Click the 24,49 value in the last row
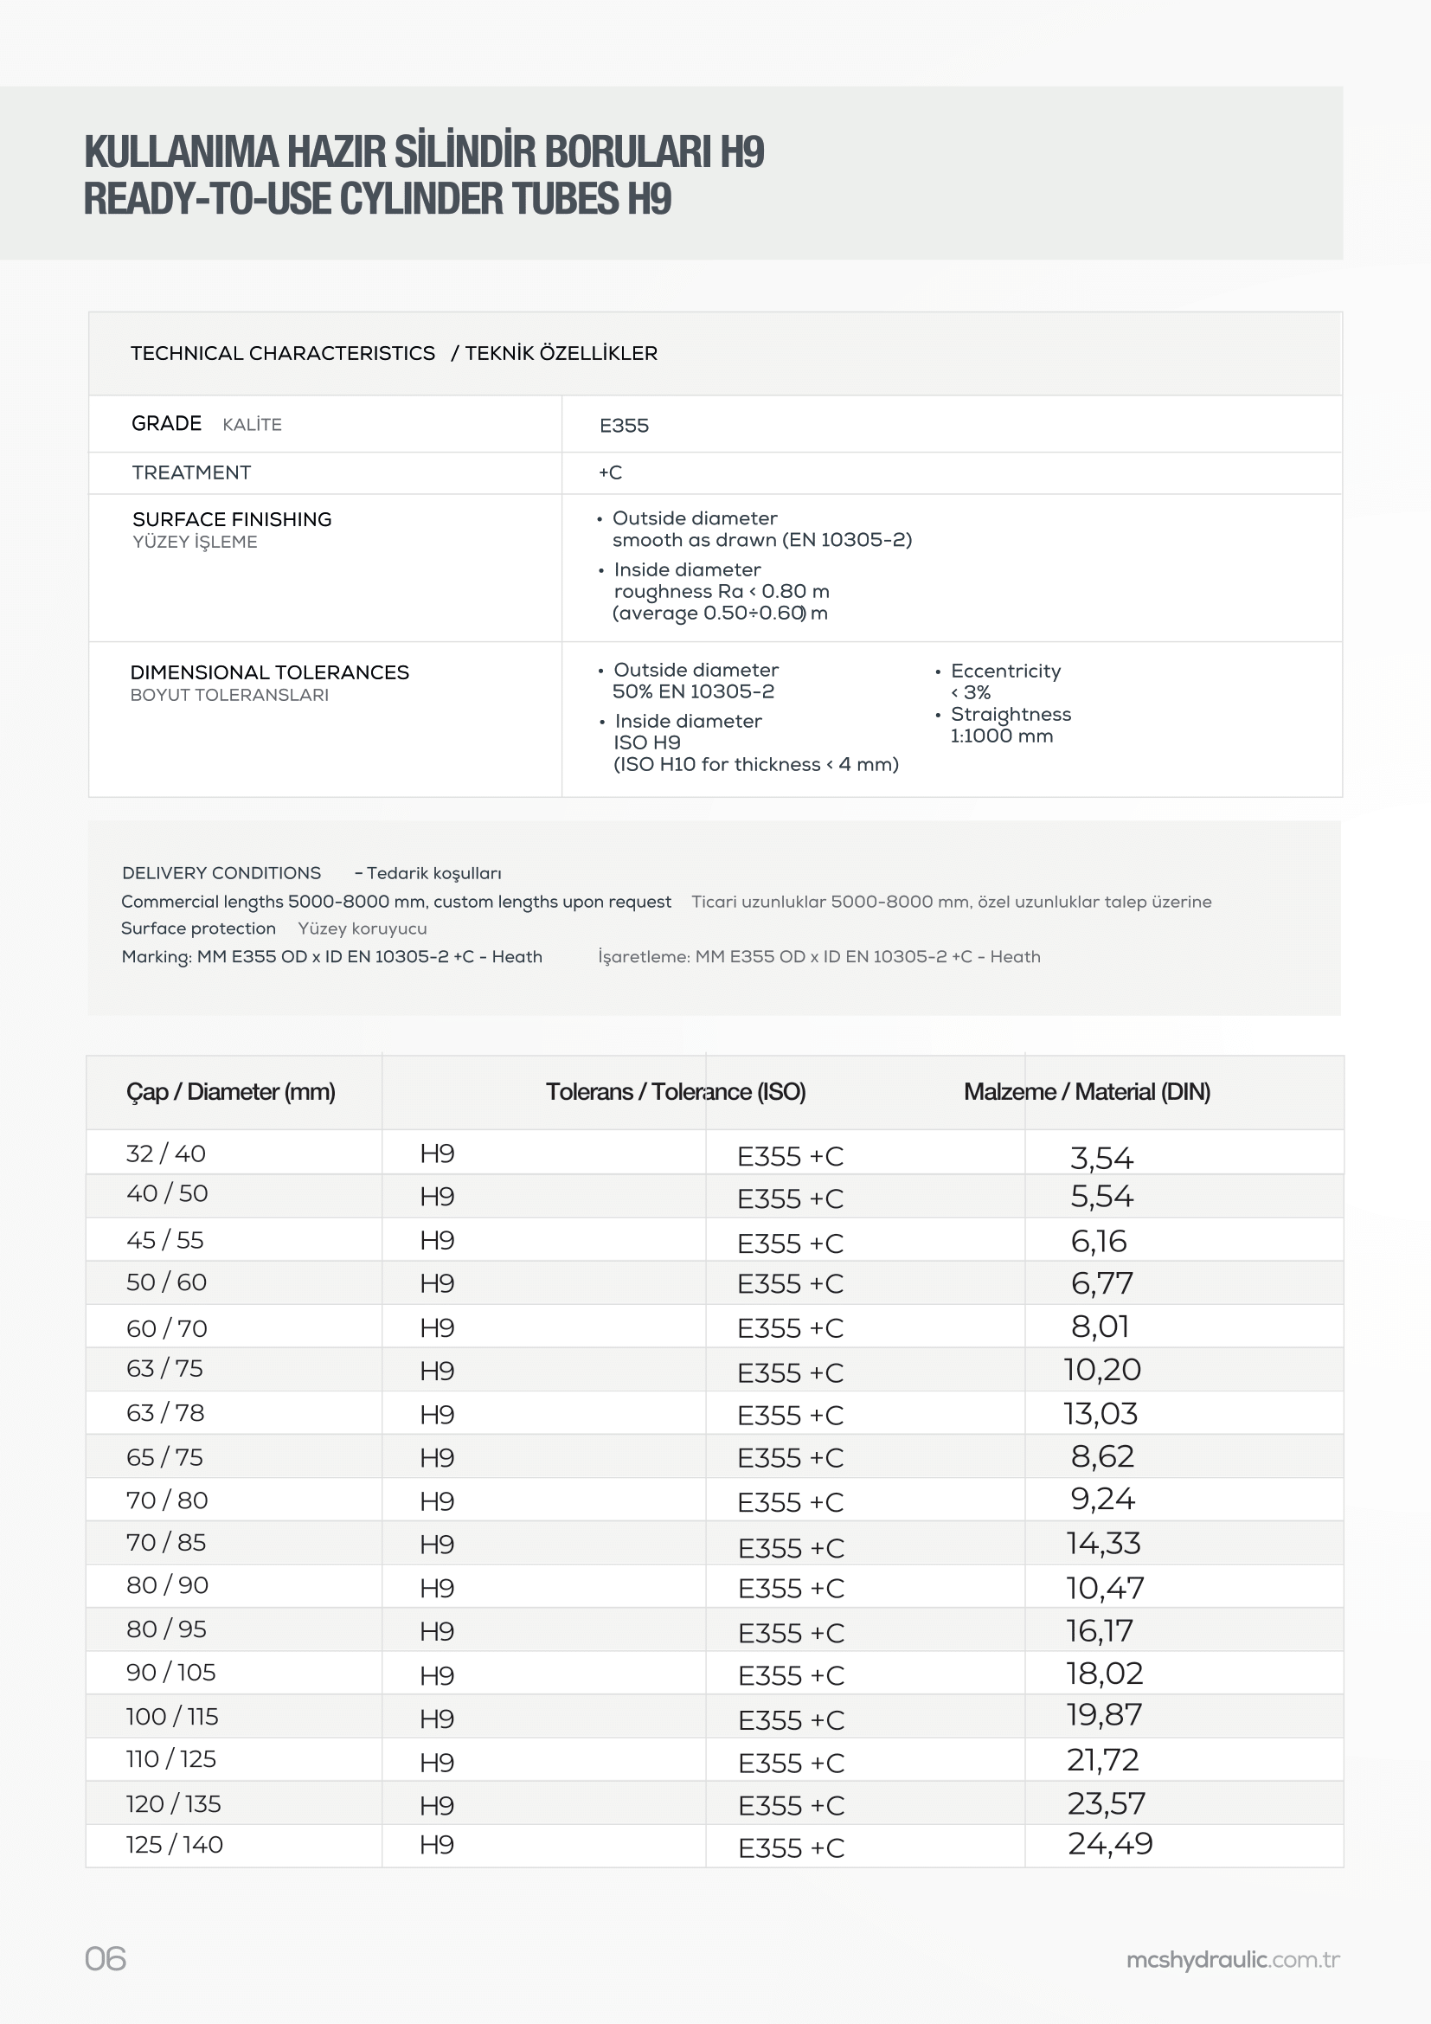 point(1109,1843)
